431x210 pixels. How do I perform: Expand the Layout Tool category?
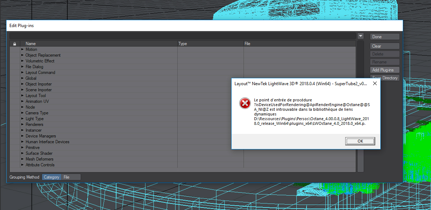point(22,96)
